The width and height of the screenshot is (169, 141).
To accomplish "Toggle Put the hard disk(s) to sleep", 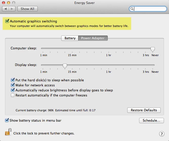I will coord(13,80).
